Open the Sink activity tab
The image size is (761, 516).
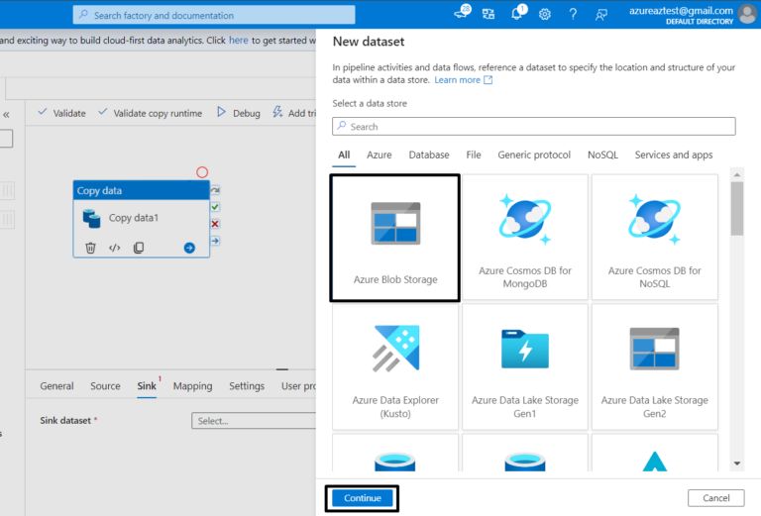(147, 386)
